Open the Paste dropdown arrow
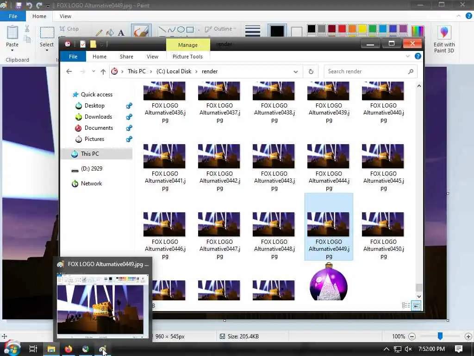474x356 pixels. [x=12, y=50]
